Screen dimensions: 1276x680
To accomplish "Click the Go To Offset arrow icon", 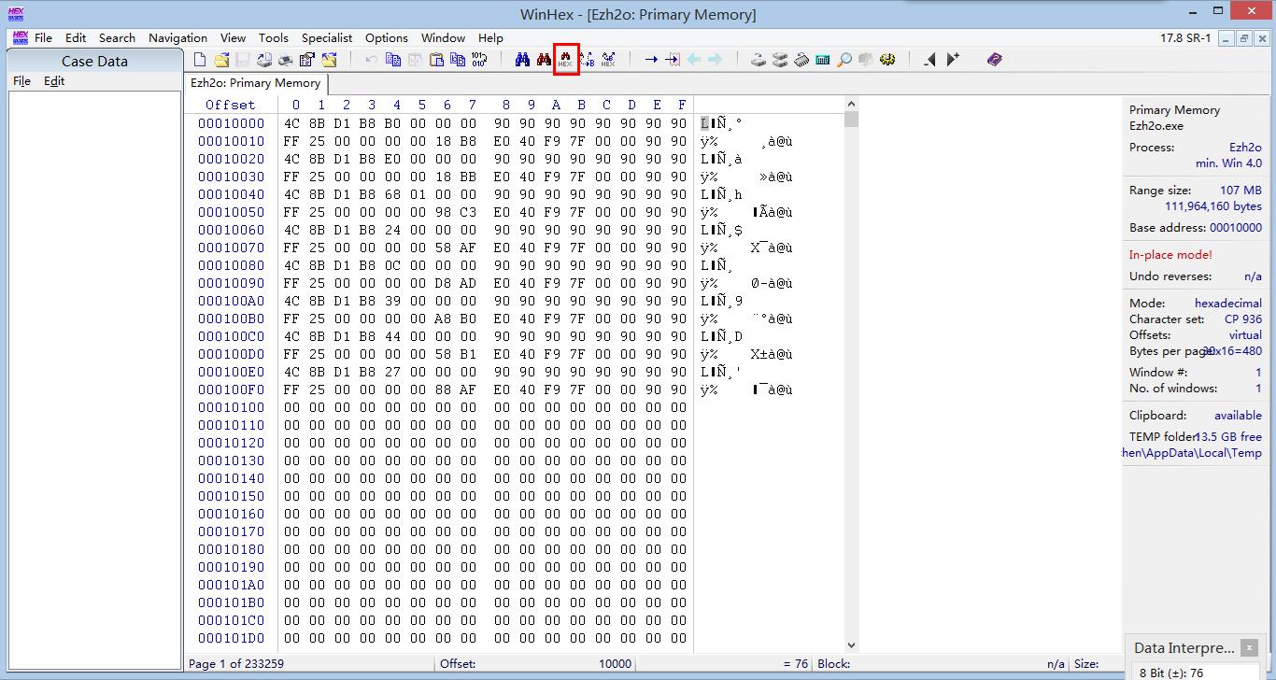I will [x=651, y=60].
